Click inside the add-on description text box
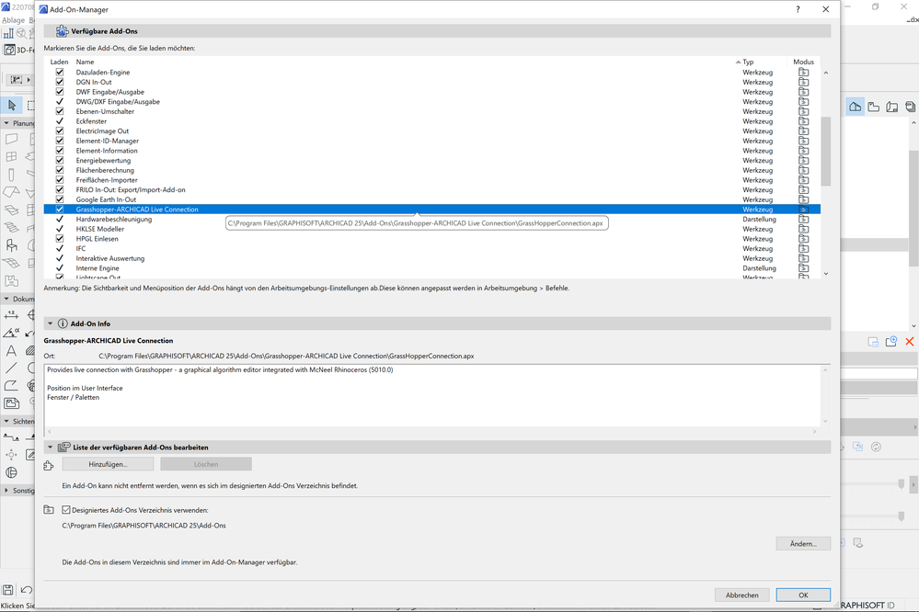The image size is (919, 612). click(x=432, y=396)
